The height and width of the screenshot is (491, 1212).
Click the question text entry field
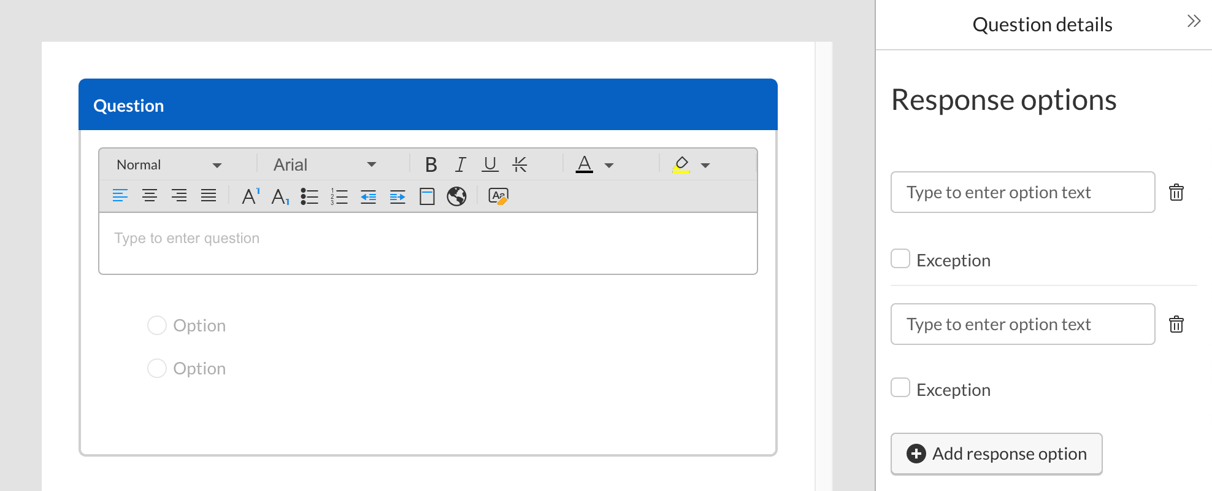pos(428,243)
